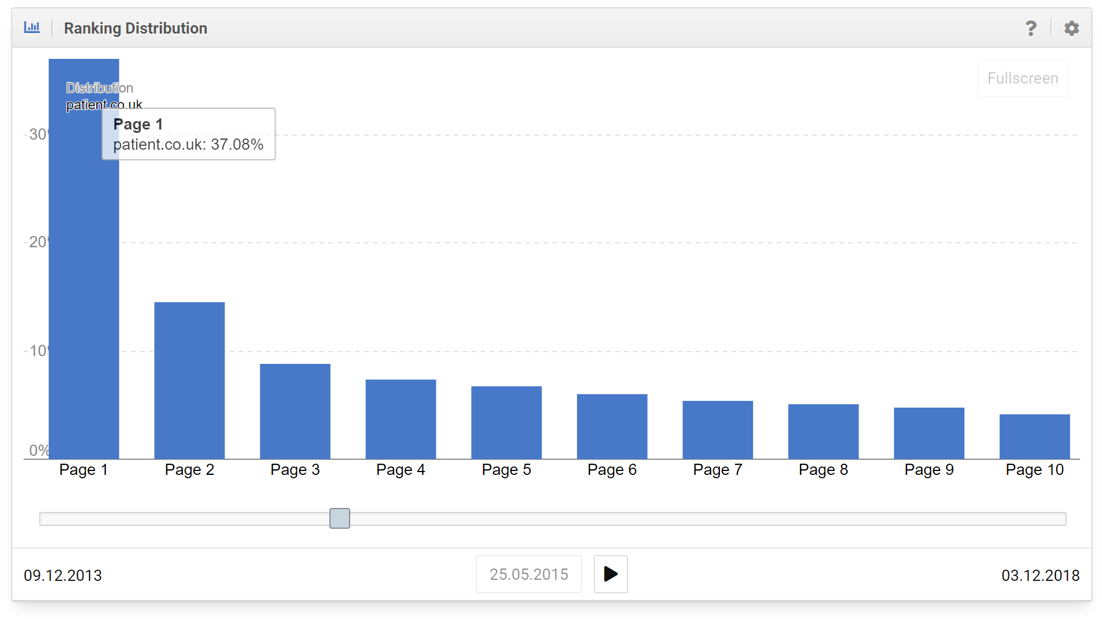Click the Page 2 distribution bar
Viewport: 1102px width, 619px height.
[189, 381]
